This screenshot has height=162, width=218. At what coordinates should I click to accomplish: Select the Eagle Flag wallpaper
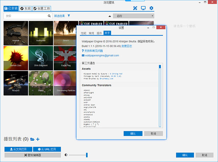[65, 58]
